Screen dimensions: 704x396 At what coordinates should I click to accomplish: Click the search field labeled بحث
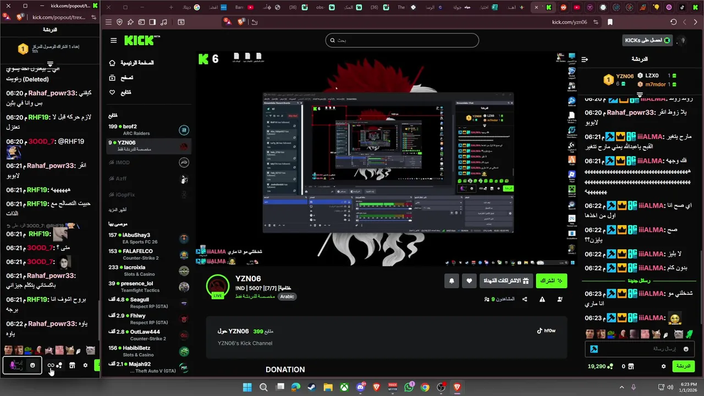pos(402,40)
